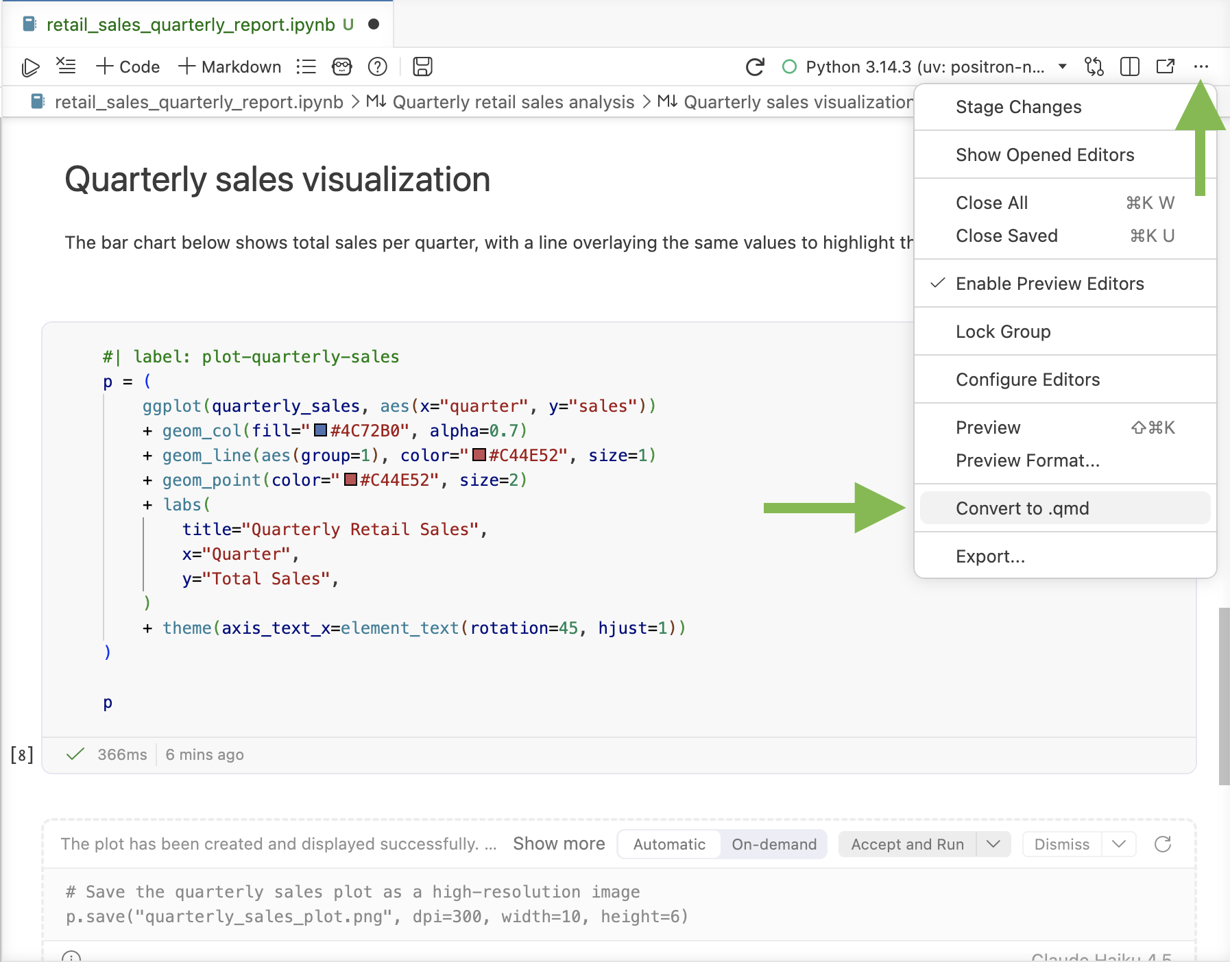Screen dimensions: 1230x962
Task: Open the Python 3.14.3 kernel selector
Action: 925,66
